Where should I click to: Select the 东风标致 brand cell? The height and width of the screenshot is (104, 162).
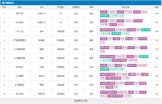click(x=19, y=94)
